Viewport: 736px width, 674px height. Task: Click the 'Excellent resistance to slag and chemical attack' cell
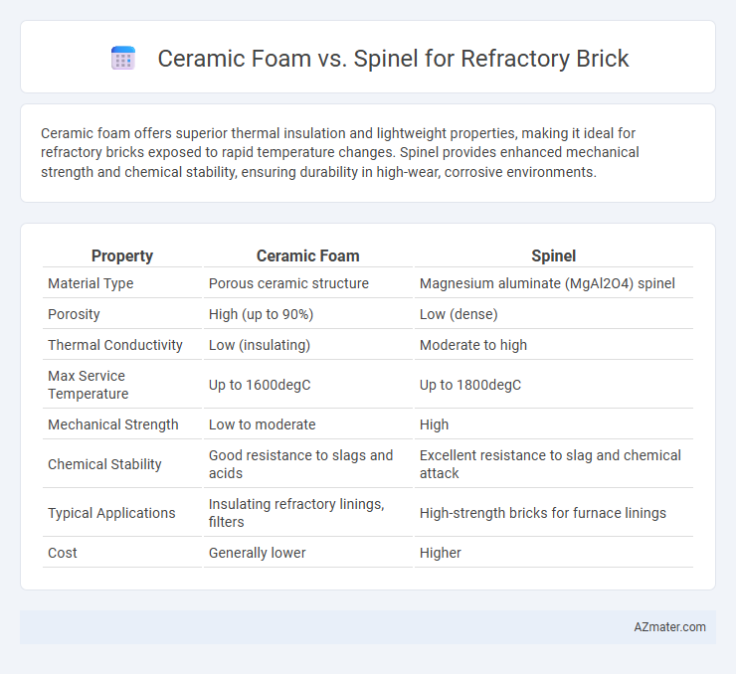click(x=550, y=464)
